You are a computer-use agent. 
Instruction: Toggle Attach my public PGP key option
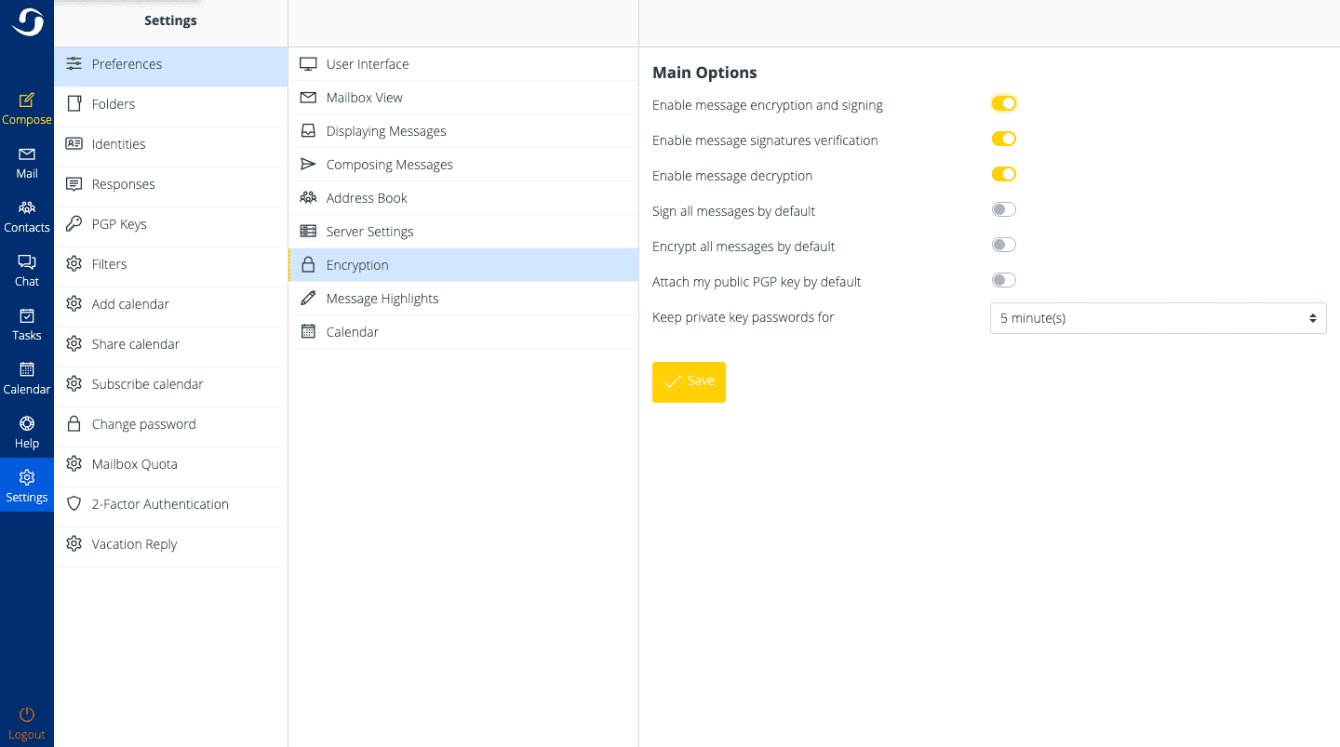[1003, 281]
